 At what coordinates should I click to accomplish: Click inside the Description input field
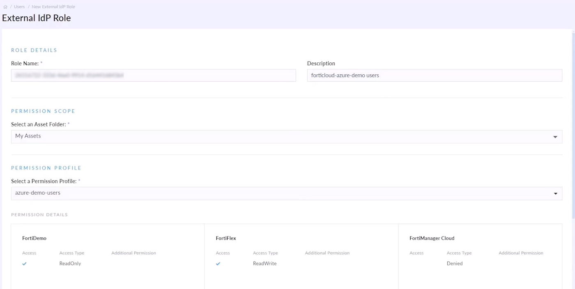tap(435, 75)
